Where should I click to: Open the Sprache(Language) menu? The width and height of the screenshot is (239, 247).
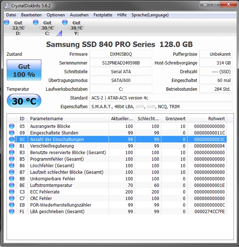(150, 15)
